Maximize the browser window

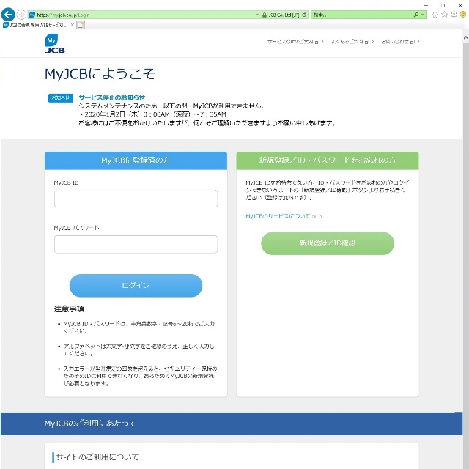click(x=443, y=5)
